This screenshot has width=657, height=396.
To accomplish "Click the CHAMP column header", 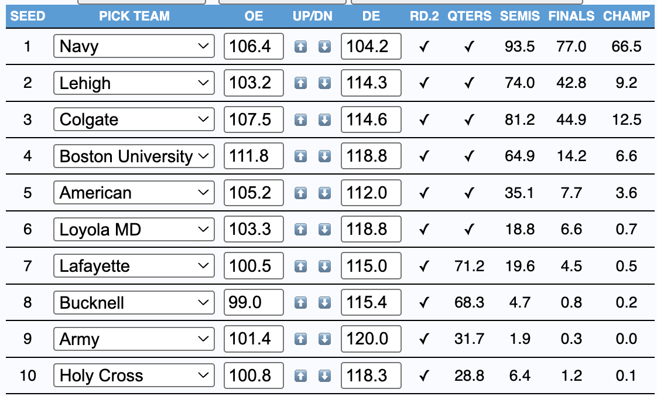I will point(627,16).
